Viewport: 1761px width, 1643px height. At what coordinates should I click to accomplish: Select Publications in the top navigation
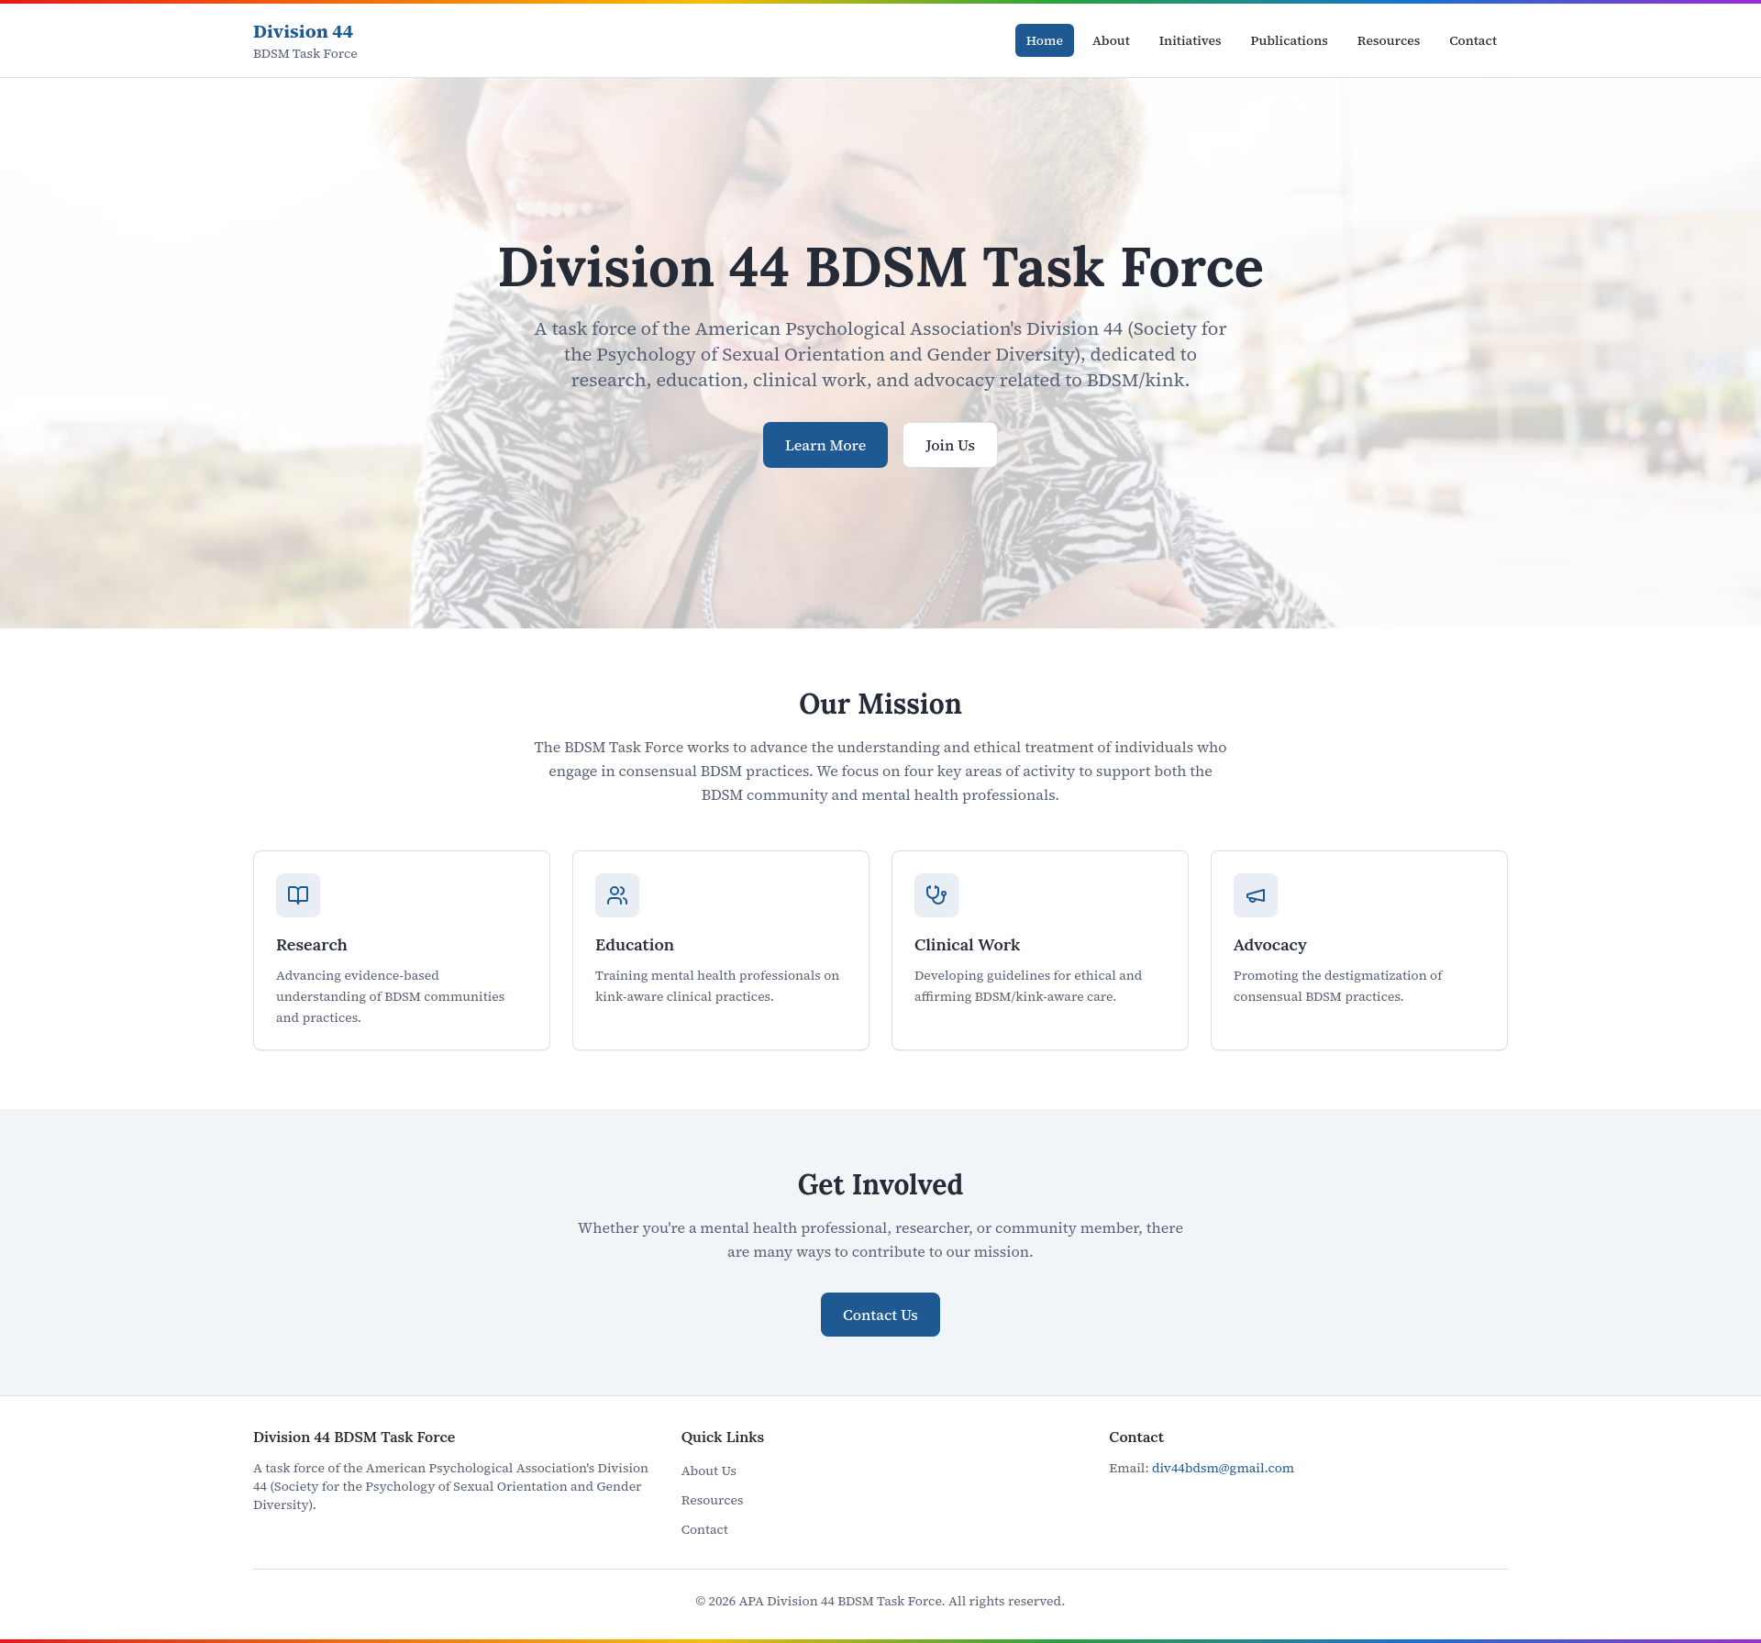pyautogui.click(x=1289, y=40)
